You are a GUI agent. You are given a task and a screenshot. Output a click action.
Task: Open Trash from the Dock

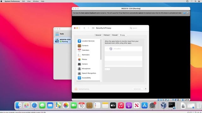point(199,105)
